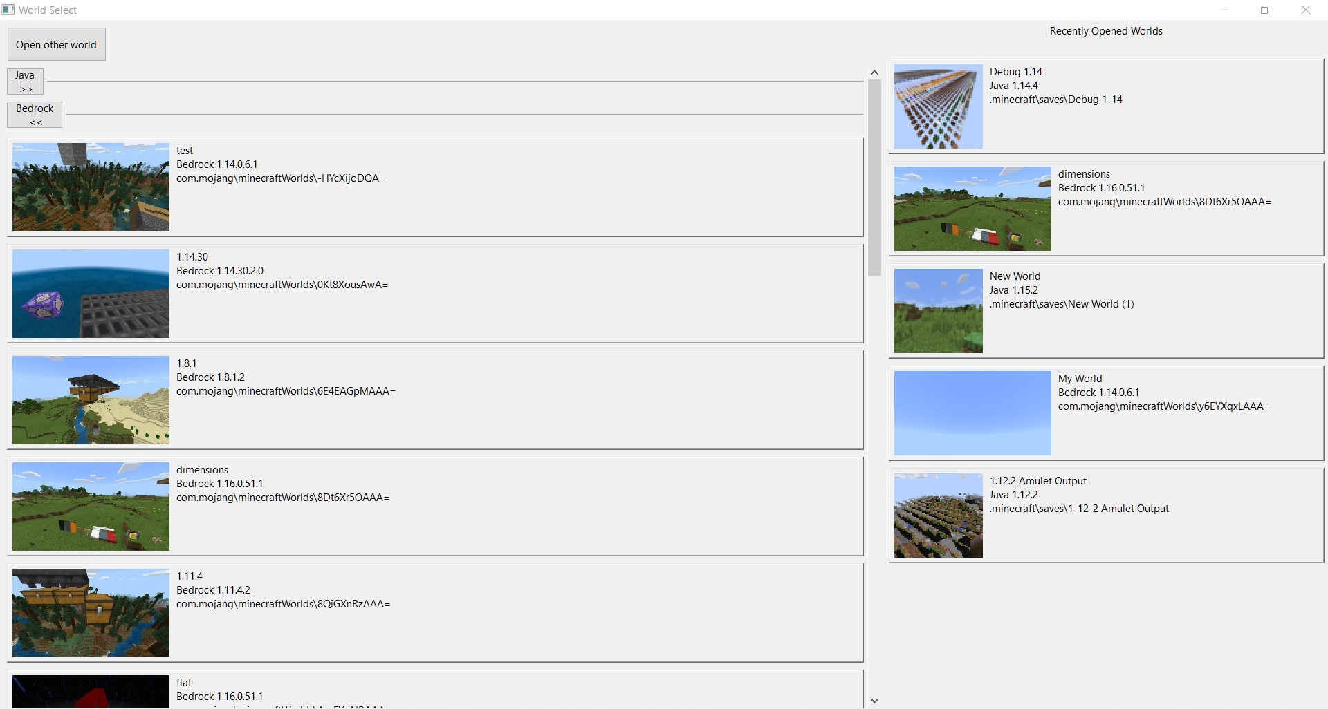1328x709 pixels.
Task: Select dimensions world thumbnail in Bedrock list
Action: pos(91,507)
